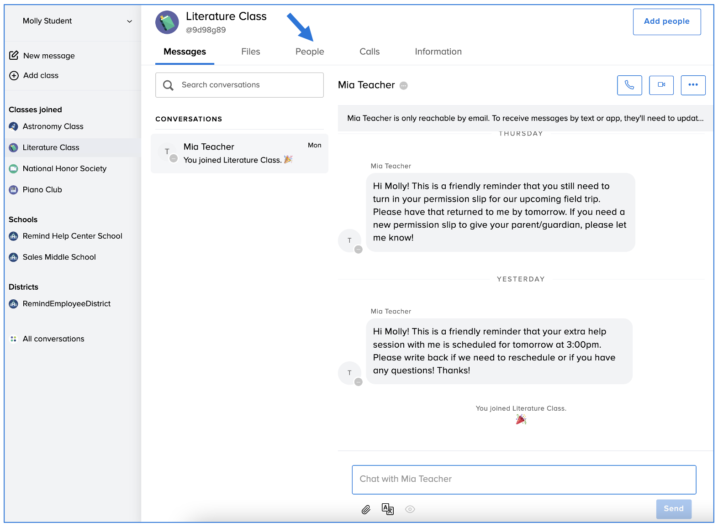The width and height of the screenshot is (718, 527).
Task: Click the paperclip attach file icon
Action: [366, 510]
